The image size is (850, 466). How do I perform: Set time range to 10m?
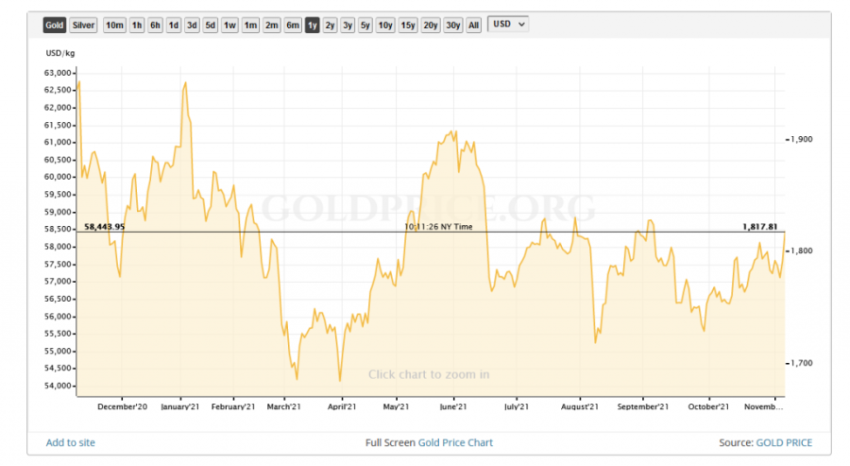coord(113,25)
